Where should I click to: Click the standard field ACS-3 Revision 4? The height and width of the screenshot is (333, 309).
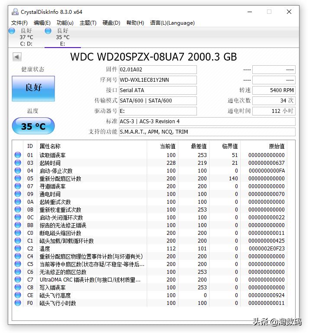click(x=207, y=122)
